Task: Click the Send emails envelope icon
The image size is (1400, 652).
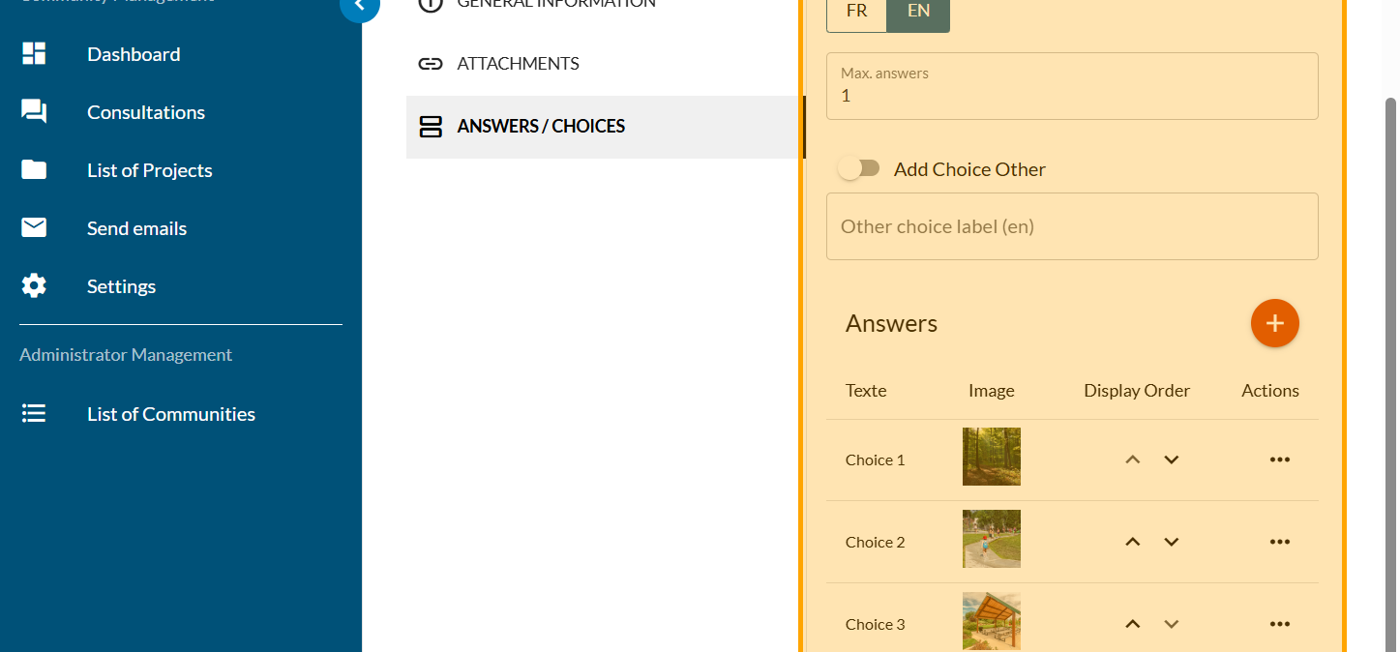Action: coord(34,228)
